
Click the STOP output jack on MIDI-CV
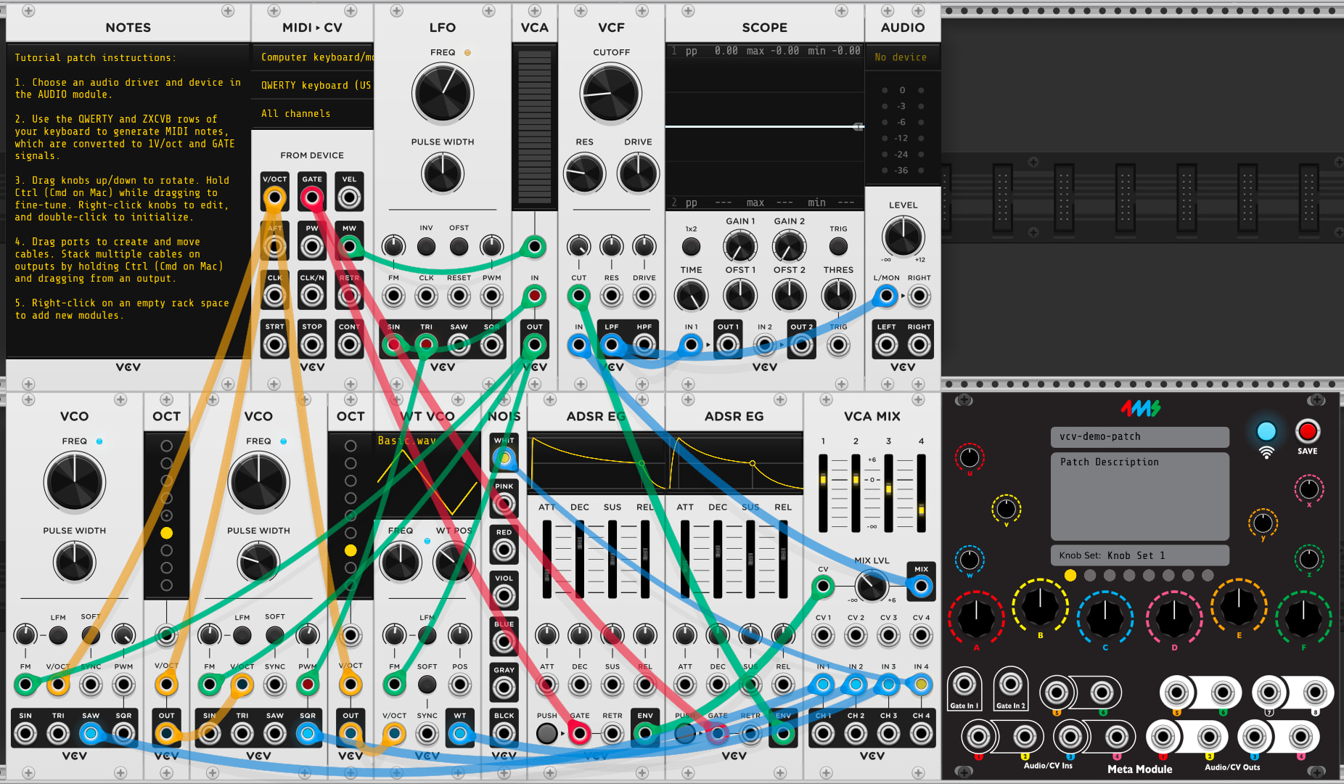point(312,345)
